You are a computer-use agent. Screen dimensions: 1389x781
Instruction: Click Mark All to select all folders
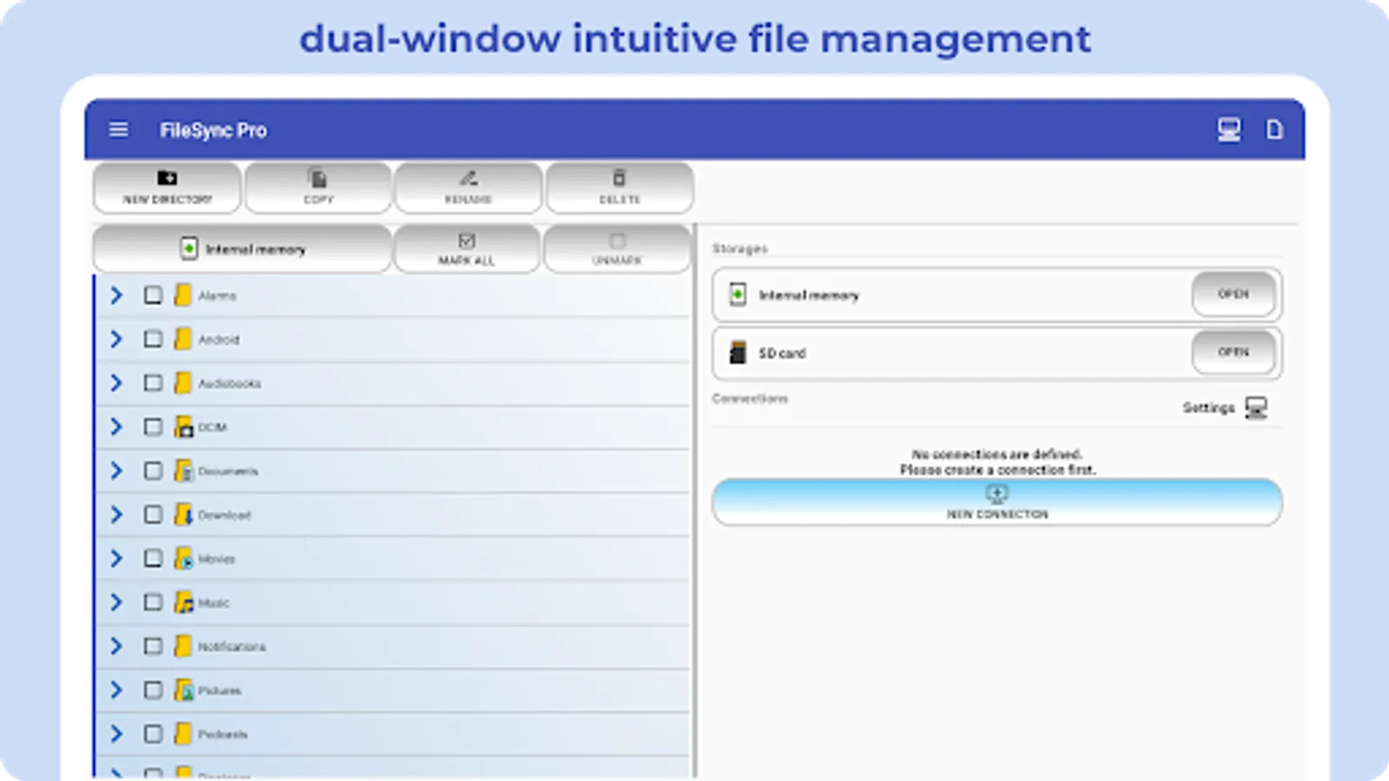click(x=467, y=249)
